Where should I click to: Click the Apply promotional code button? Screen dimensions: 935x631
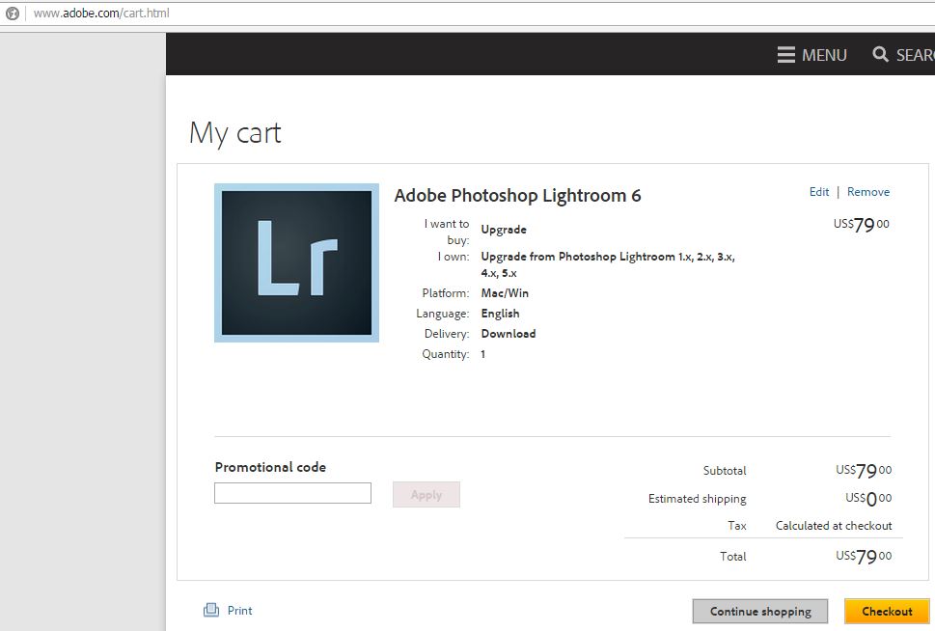coord(426,494)
